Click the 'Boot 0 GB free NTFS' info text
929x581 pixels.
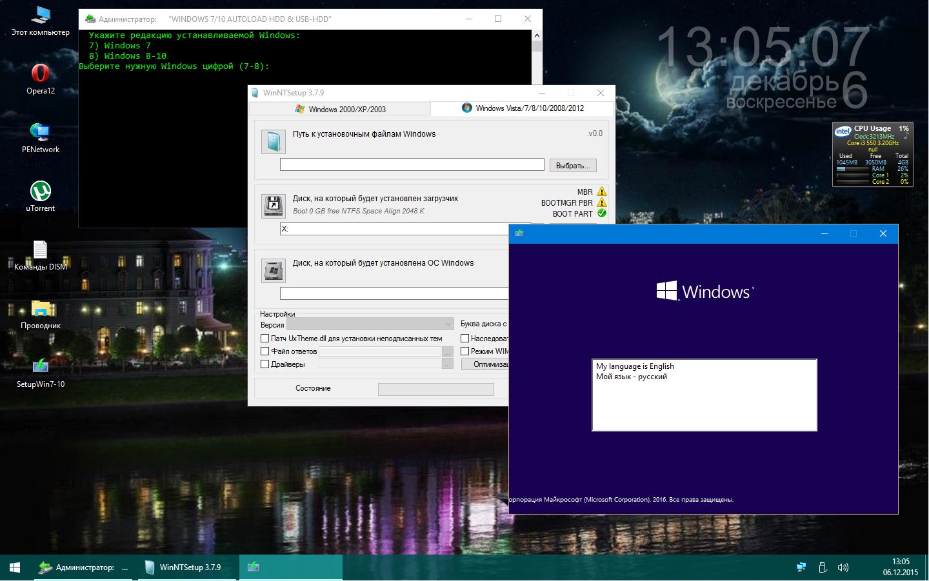(x=359, y=211)
